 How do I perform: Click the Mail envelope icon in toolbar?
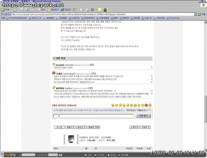tap(81, 10)
